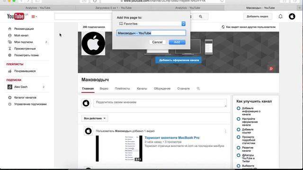Open account avatar menu in page header
303x170 pixels.
(x=292, y=17)
